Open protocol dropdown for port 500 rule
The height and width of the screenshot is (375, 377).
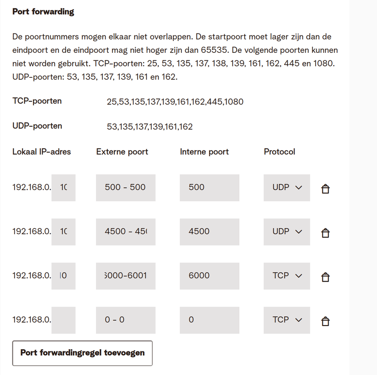pos(287,187)
